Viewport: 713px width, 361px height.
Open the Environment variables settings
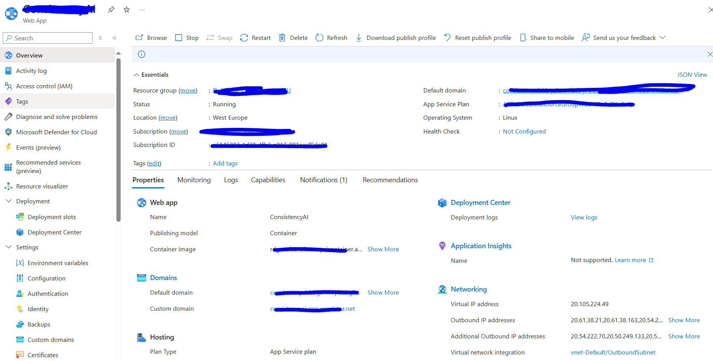(x=58, y=263)
